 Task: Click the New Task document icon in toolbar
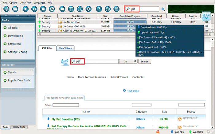click(x=6, y=9)
